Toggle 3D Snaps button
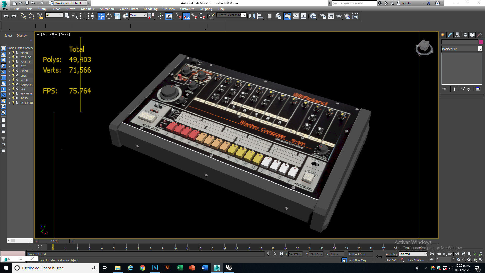Image resolution: width=485 pixels, height=273 pixels. tap(178, 16)
